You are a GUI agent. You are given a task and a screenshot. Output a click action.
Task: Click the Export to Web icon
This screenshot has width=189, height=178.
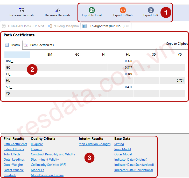(123, 10)
